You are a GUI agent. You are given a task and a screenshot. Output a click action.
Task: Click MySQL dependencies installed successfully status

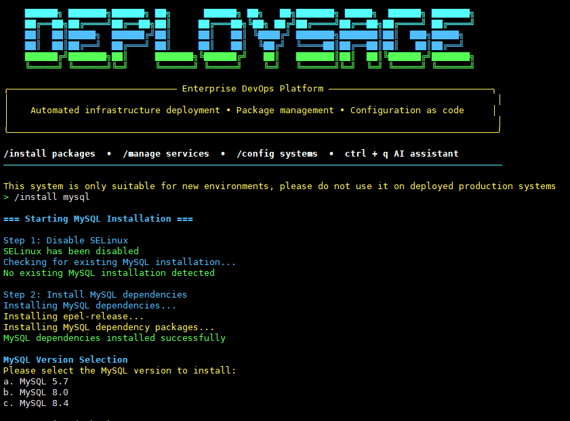pyautogui.click(x=115, y=338)
